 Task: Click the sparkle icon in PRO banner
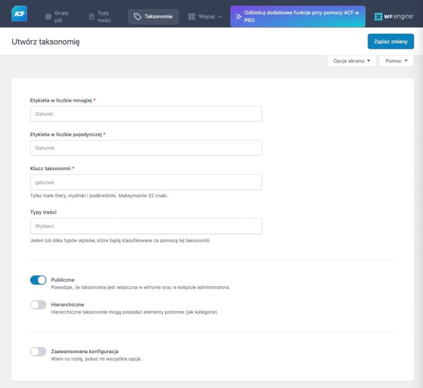point(238,17)
